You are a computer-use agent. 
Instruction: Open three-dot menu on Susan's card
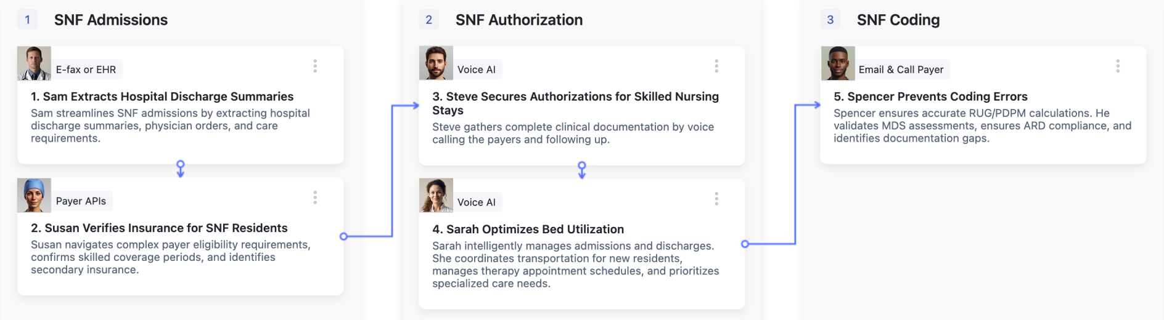[x=315, y=198]
